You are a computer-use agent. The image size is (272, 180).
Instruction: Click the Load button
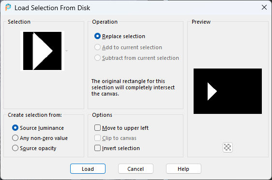click(88, 169)
